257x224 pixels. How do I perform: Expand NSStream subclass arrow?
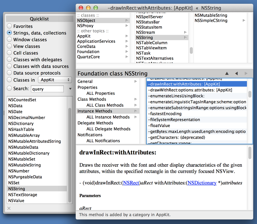[185, 32]
